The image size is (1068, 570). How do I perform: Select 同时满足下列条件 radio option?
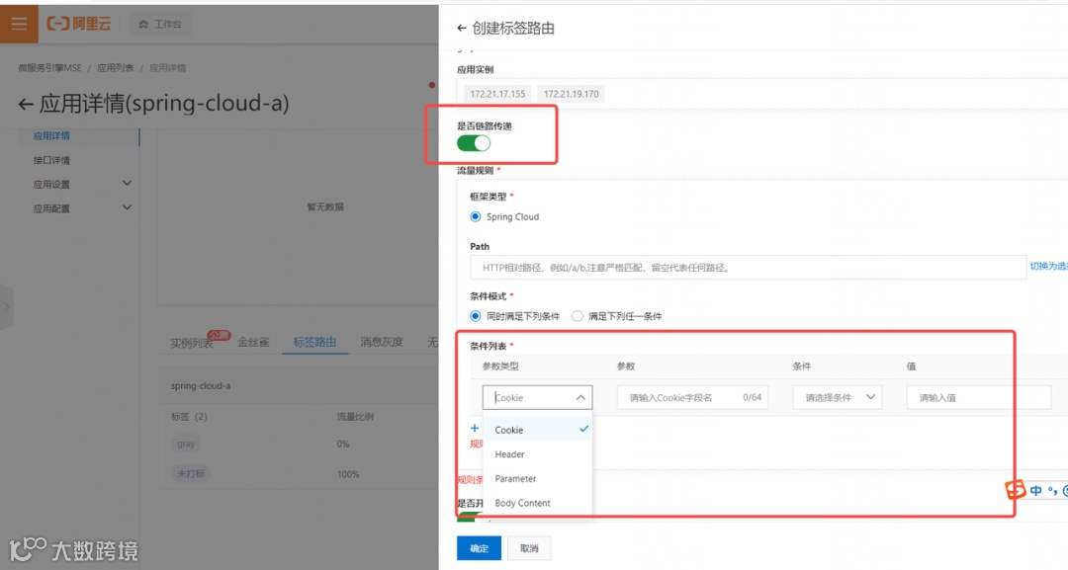click(476, 315)
